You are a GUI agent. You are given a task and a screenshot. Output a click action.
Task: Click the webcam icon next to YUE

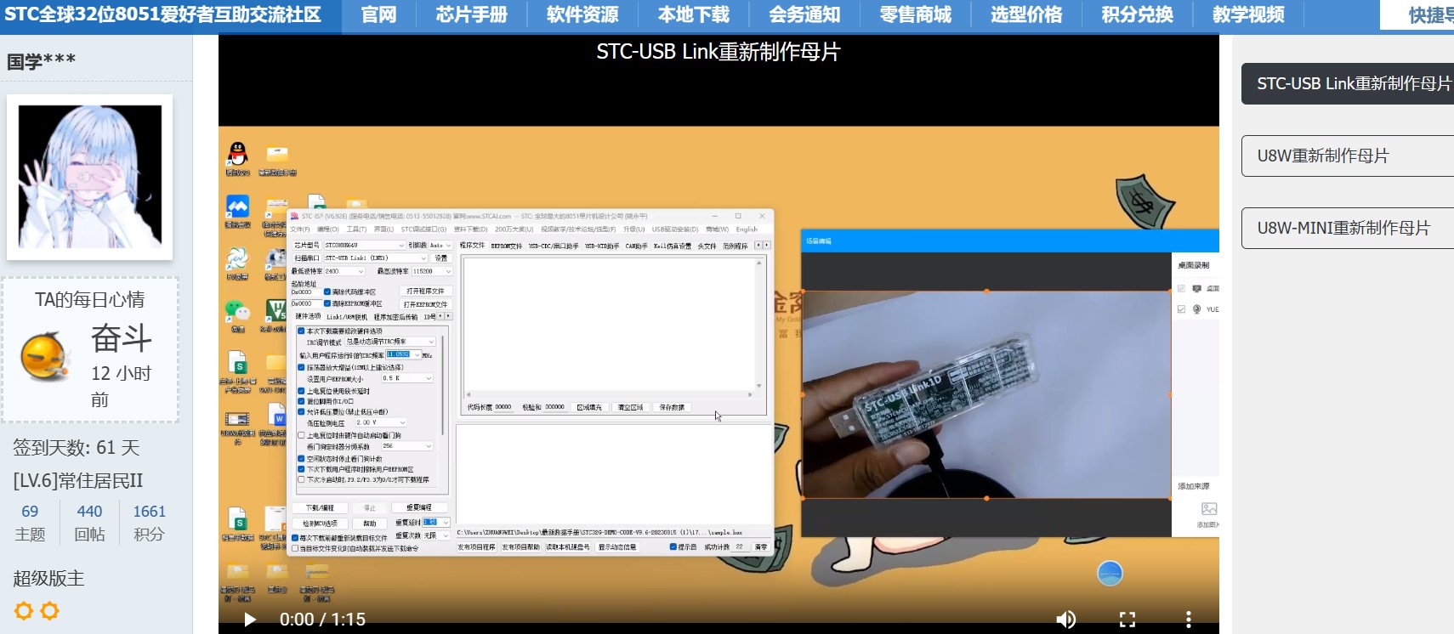pos(1197,309)
